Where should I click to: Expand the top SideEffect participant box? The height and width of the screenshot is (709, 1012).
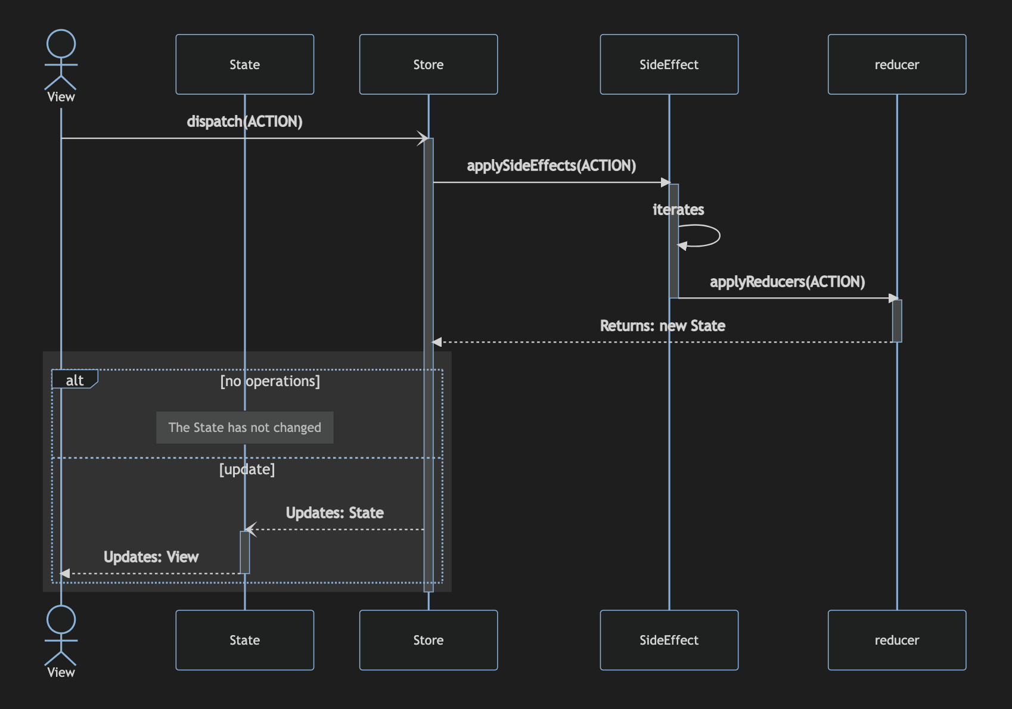coord(668,64)
